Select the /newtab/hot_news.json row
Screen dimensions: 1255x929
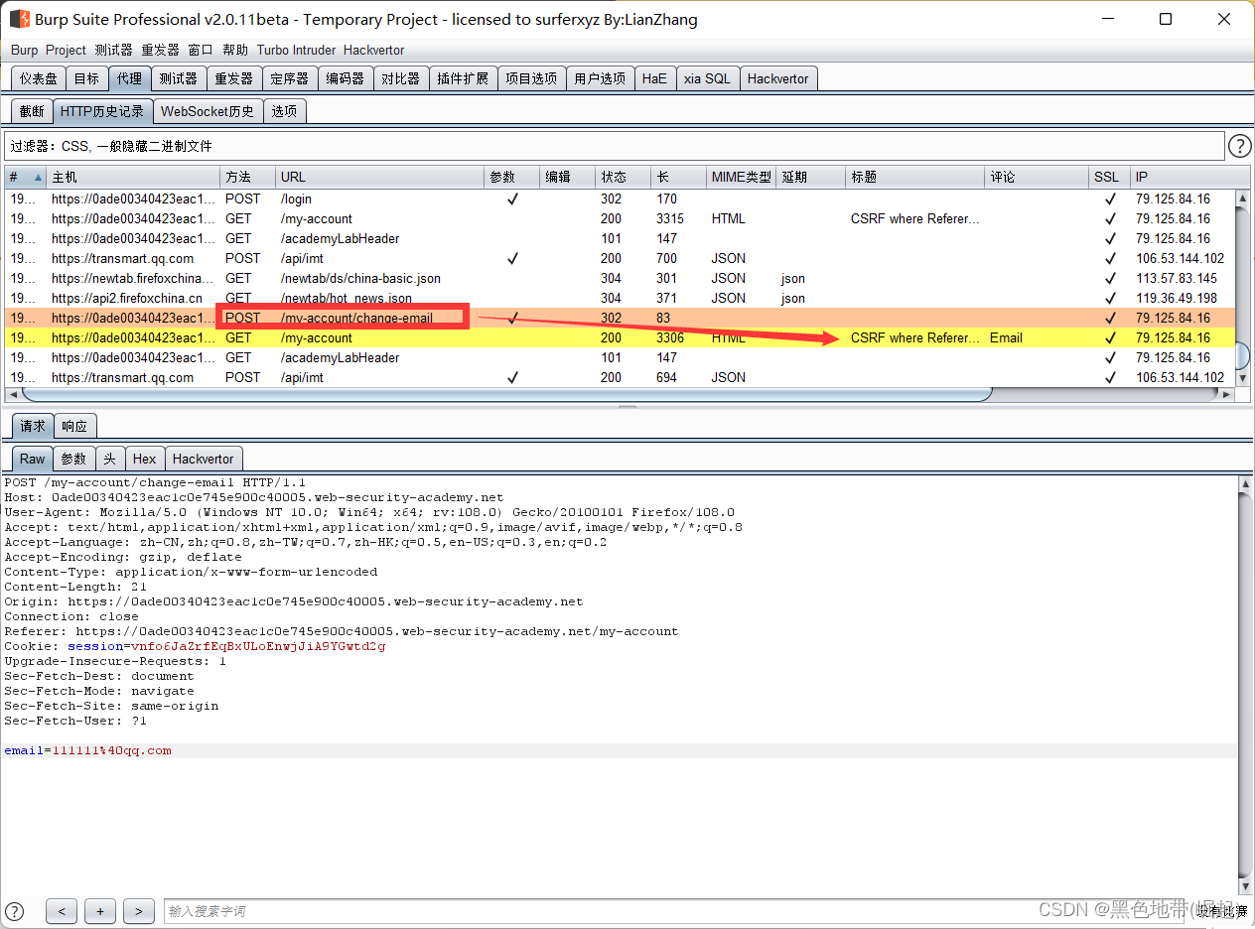click(x=620, y=298)
